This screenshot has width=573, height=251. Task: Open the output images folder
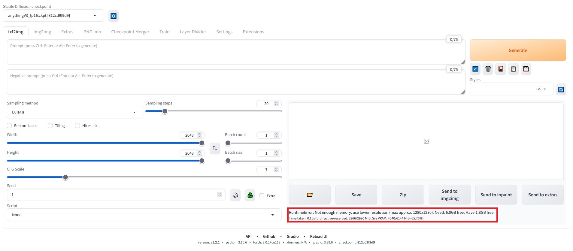coord(310,195)
